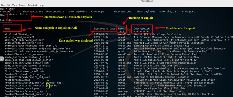
Task: Click the yellow dashed cursor box
Action: [48, 86]
